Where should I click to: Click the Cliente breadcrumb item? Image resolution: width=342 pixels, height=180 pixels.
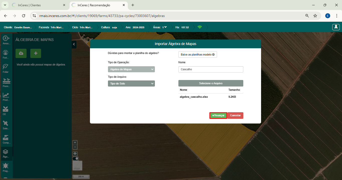(x=18, y=27)
